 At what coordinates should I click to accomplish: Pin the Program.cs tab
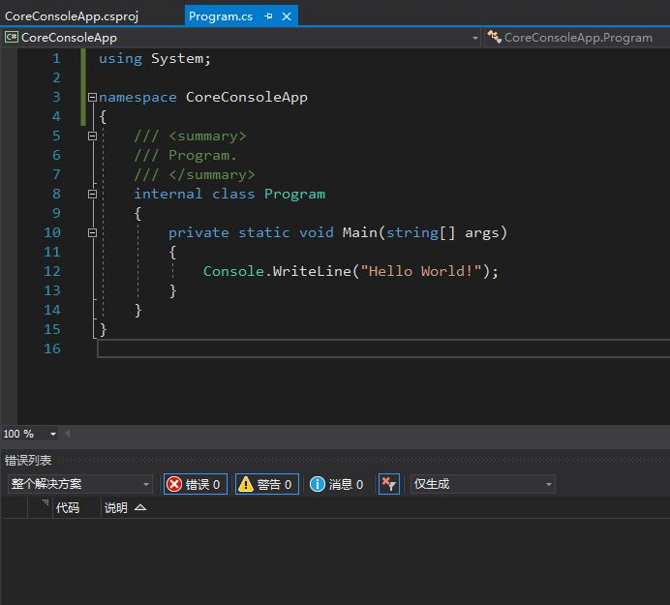pyautogui.click(x=268, y=16)
